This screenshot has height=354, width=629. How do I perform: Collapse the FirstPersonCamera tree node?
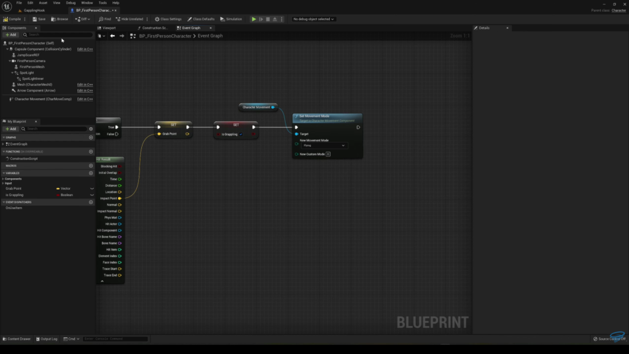coord(10,61)
